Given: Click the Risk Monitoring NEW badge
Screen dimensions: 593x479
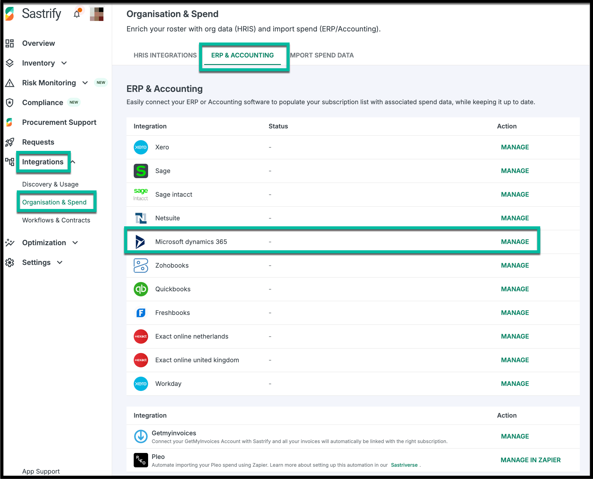Looking at the screenshot, I should [x=101, y=83].
